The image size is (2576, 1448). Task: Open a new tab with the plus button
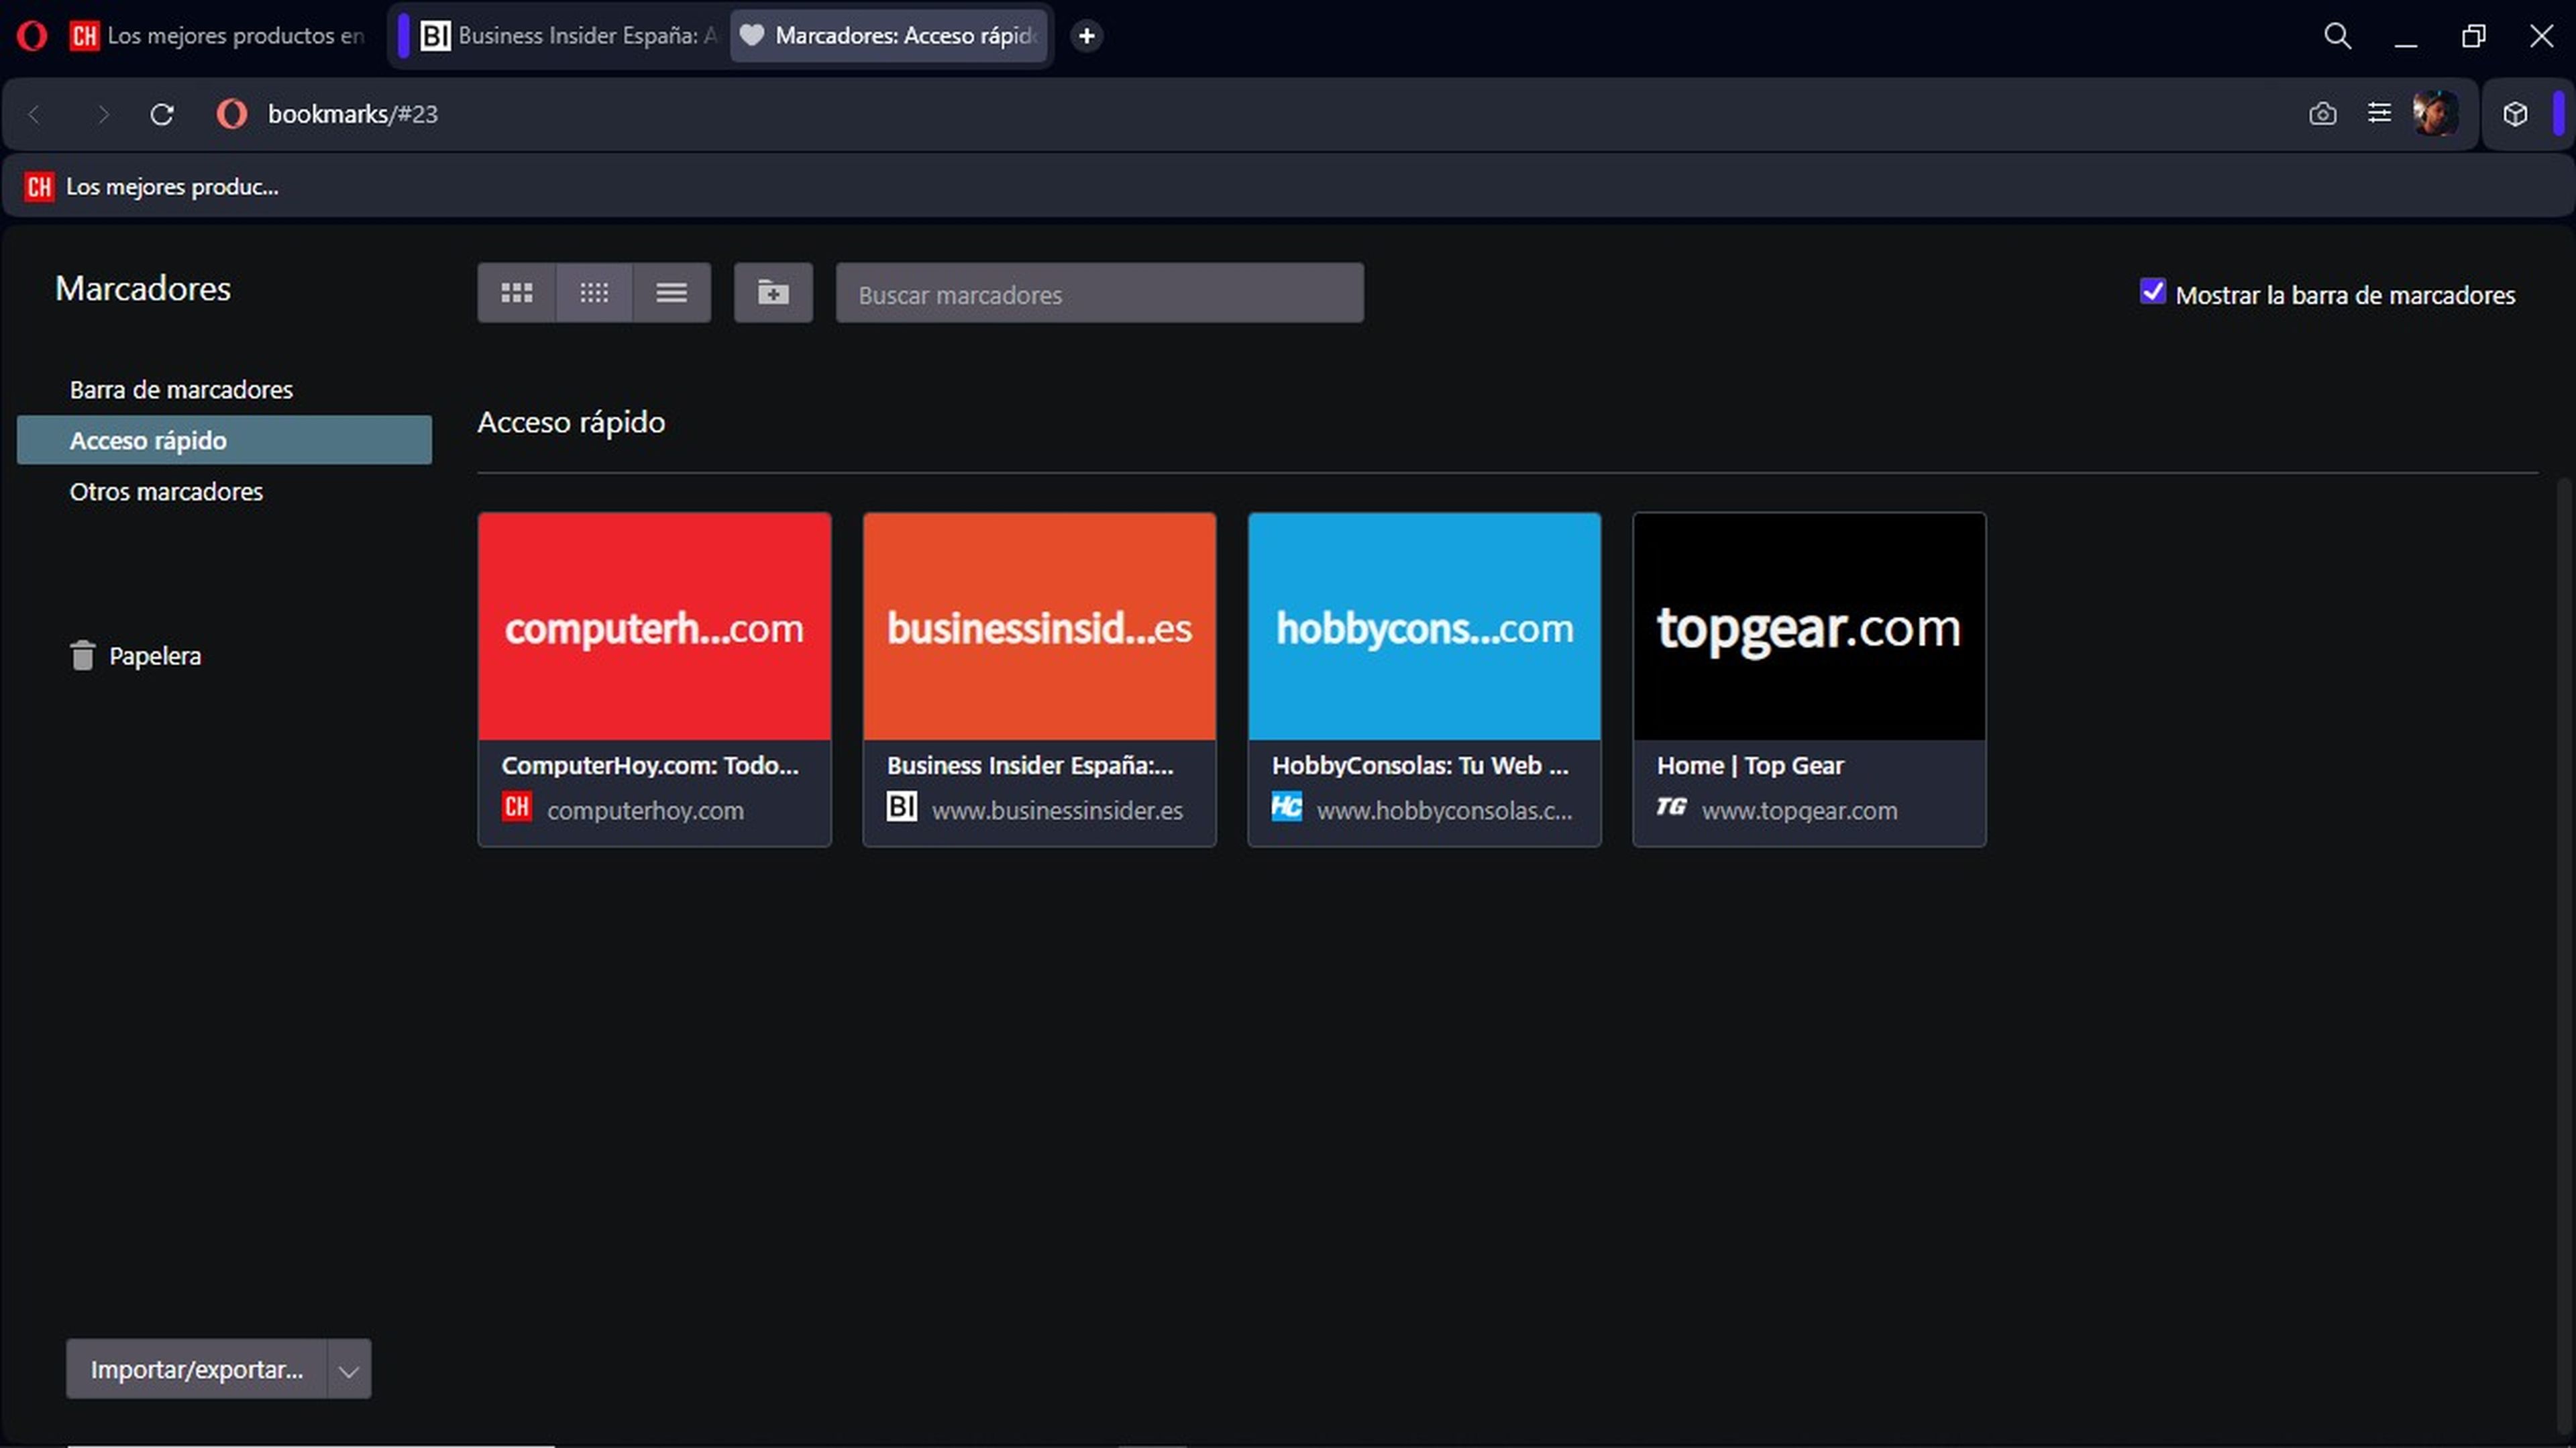click(x=1086, y=36)
